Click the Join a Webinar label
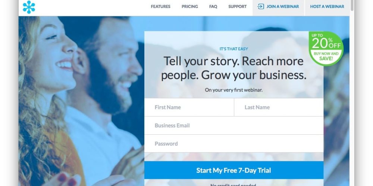Viewport: 373px width, 186px height. click(283, 7)
